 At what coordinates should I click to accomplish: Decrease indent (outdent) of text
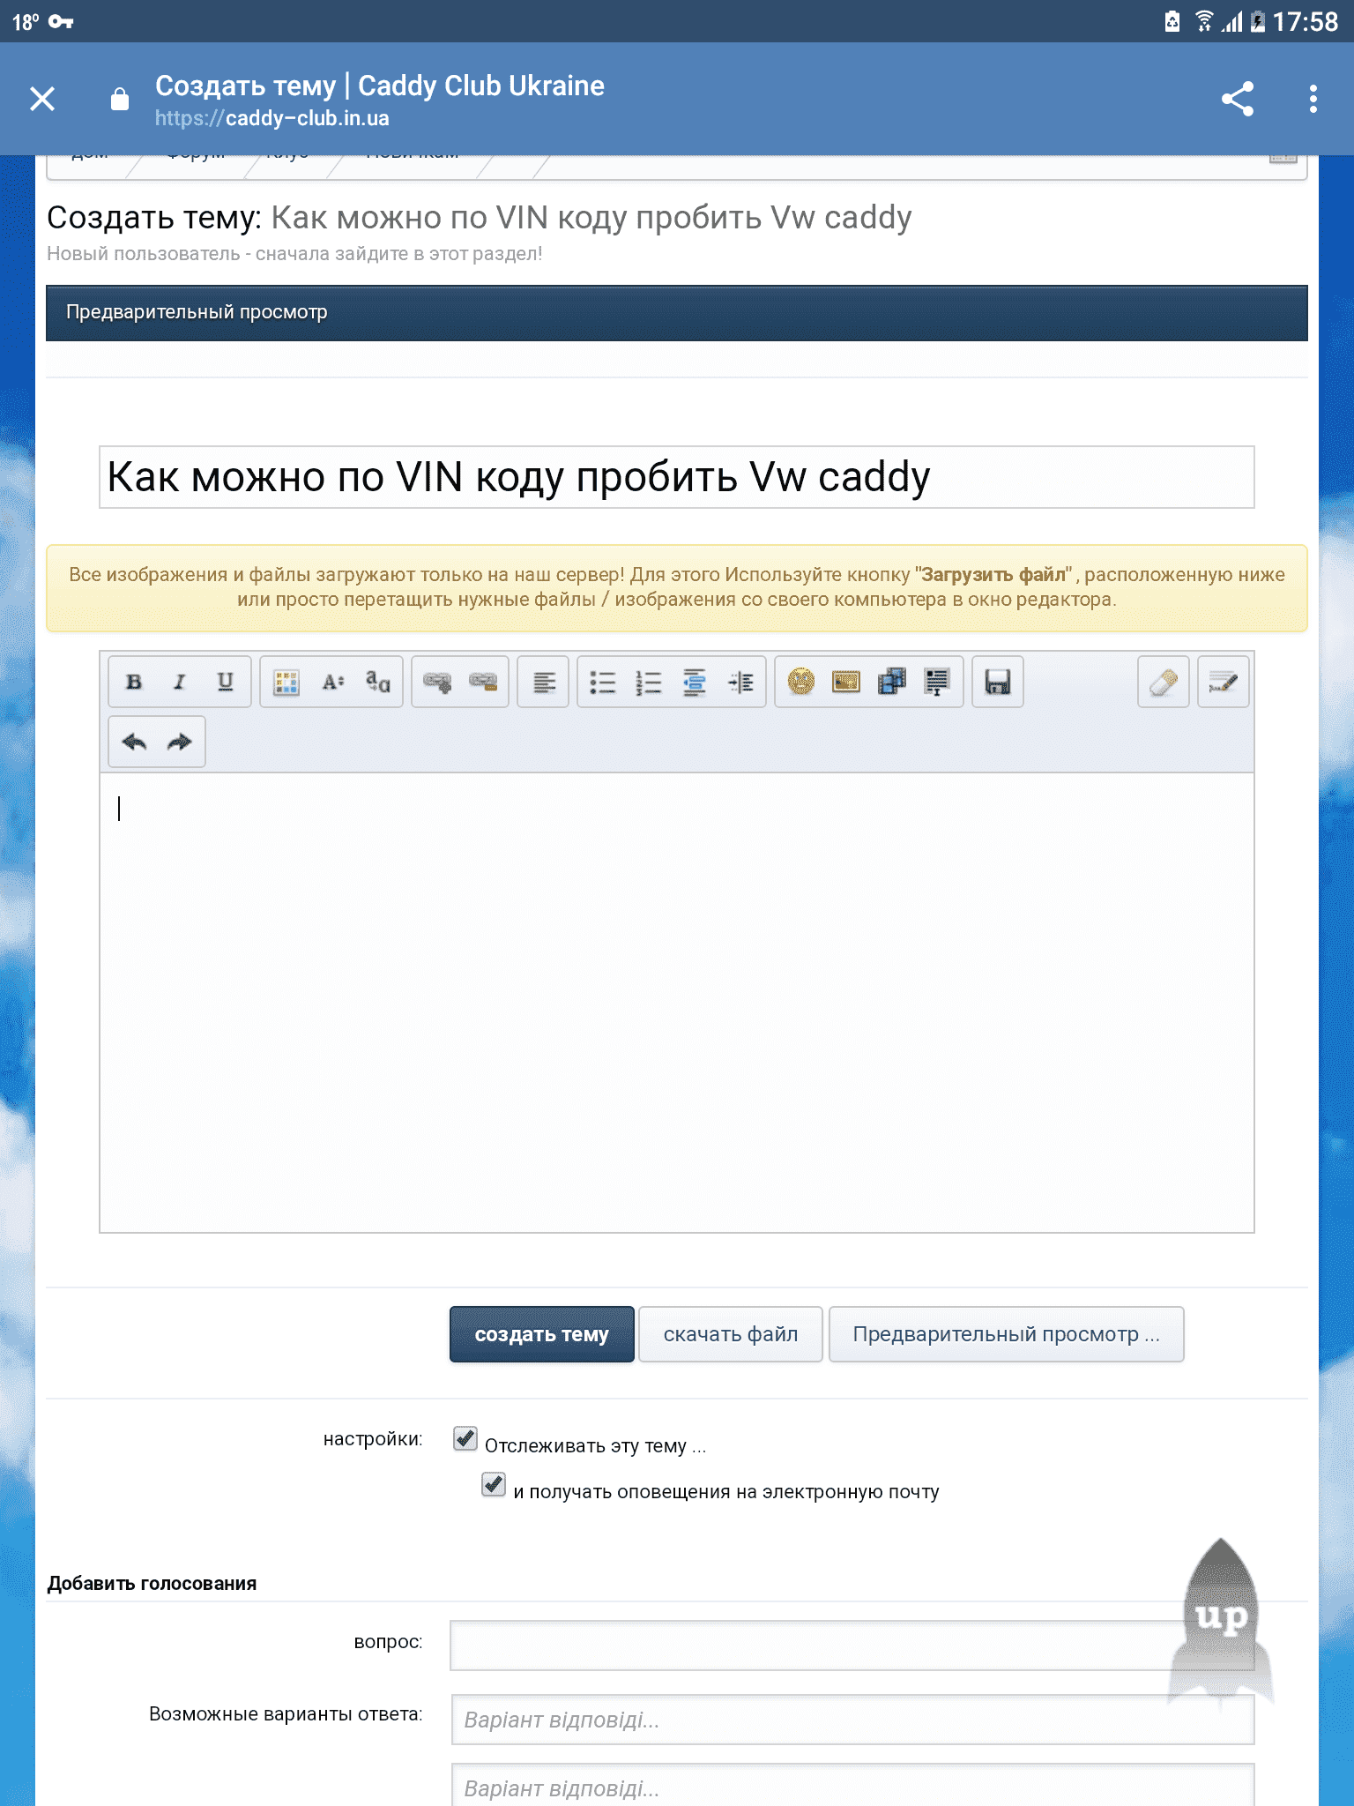pyautogui.click(x=695, y=682)
